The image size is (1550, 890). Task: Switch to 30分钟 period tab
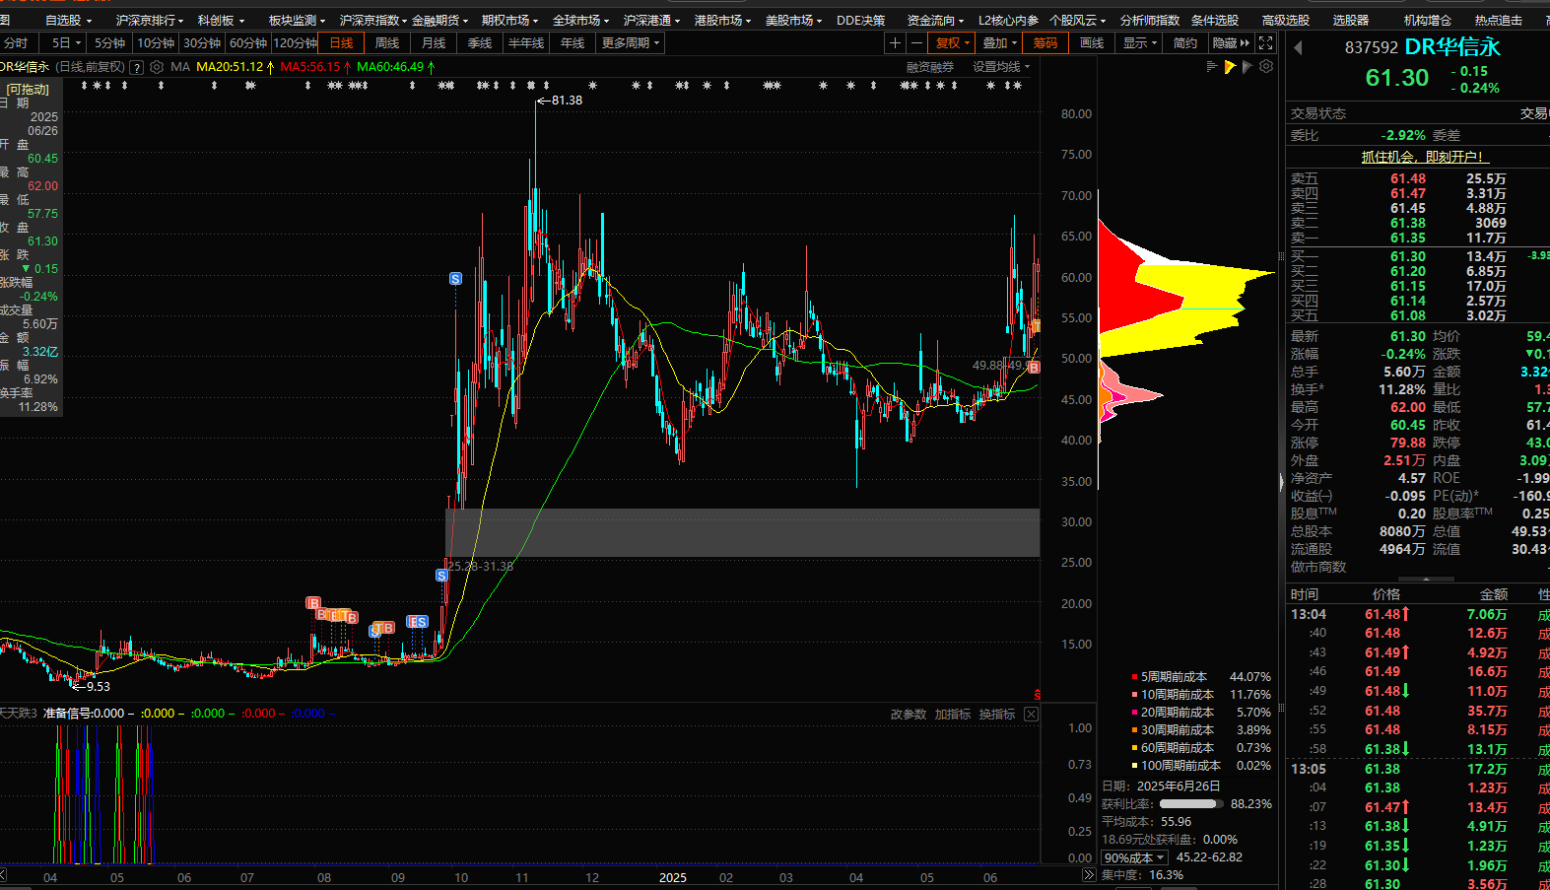[202, 42]
